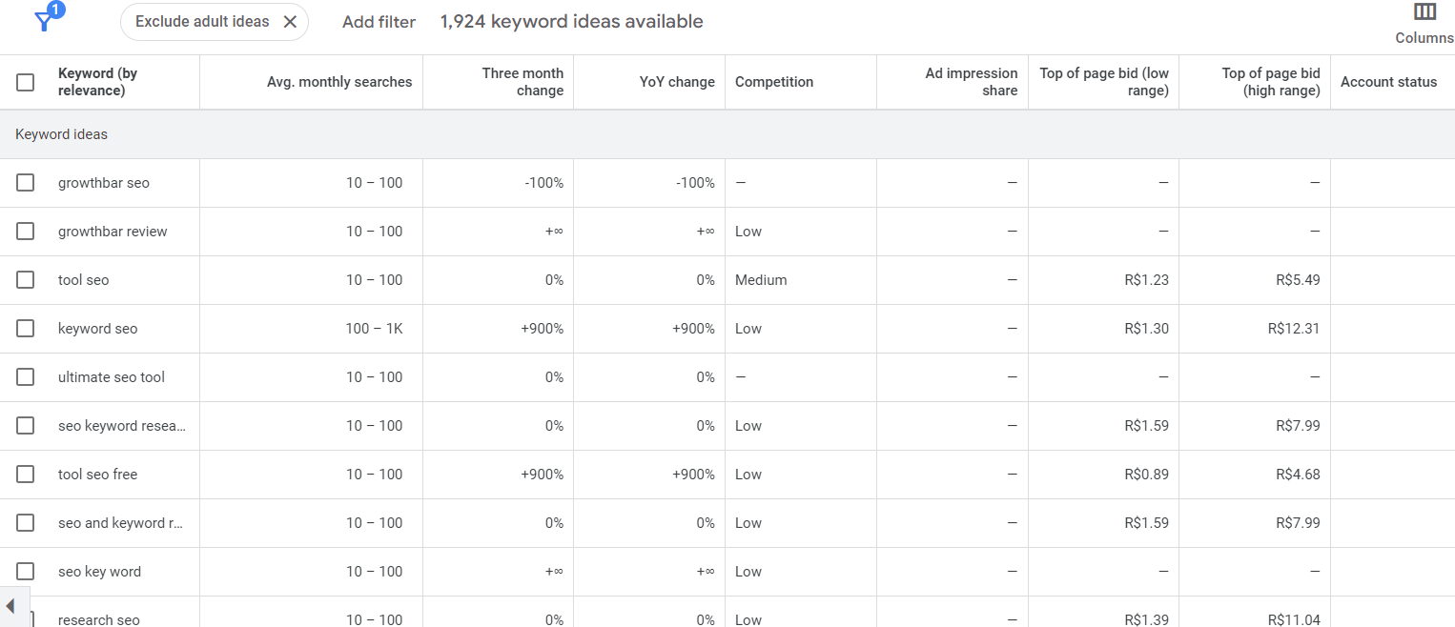1455x627 pixels.
Task: Open the growthbar review keyword
Action: 113,232
